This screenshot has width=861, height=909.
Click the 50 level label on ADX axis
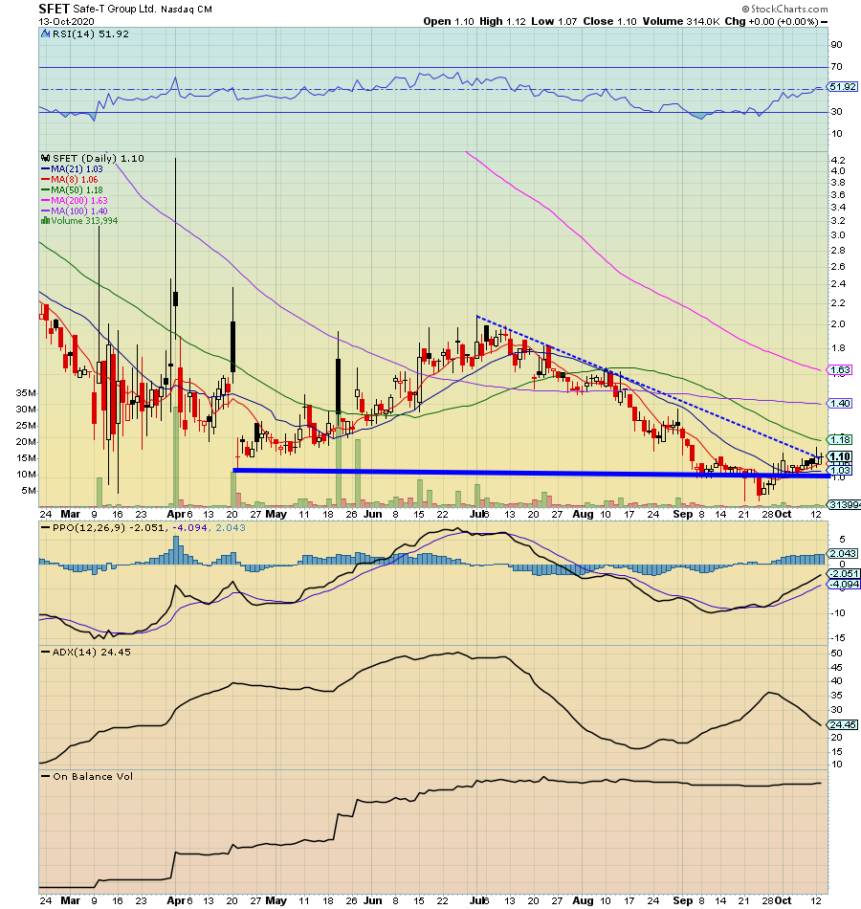coord(837,654)
